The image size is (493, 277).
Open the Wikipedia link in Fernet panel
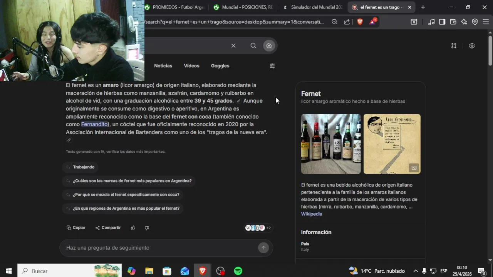click(x=312, y=214)
